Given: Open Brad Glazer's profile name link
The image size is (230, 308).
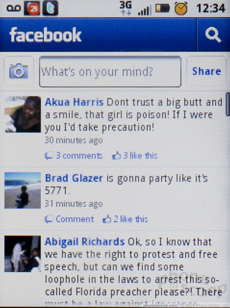Looking at the screenshot, I should click(x=74, y=179).
